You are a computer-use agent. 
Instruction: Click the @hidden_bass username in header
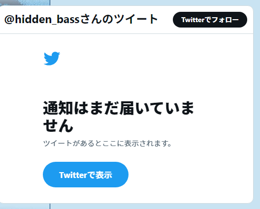(x=42, y=19)
